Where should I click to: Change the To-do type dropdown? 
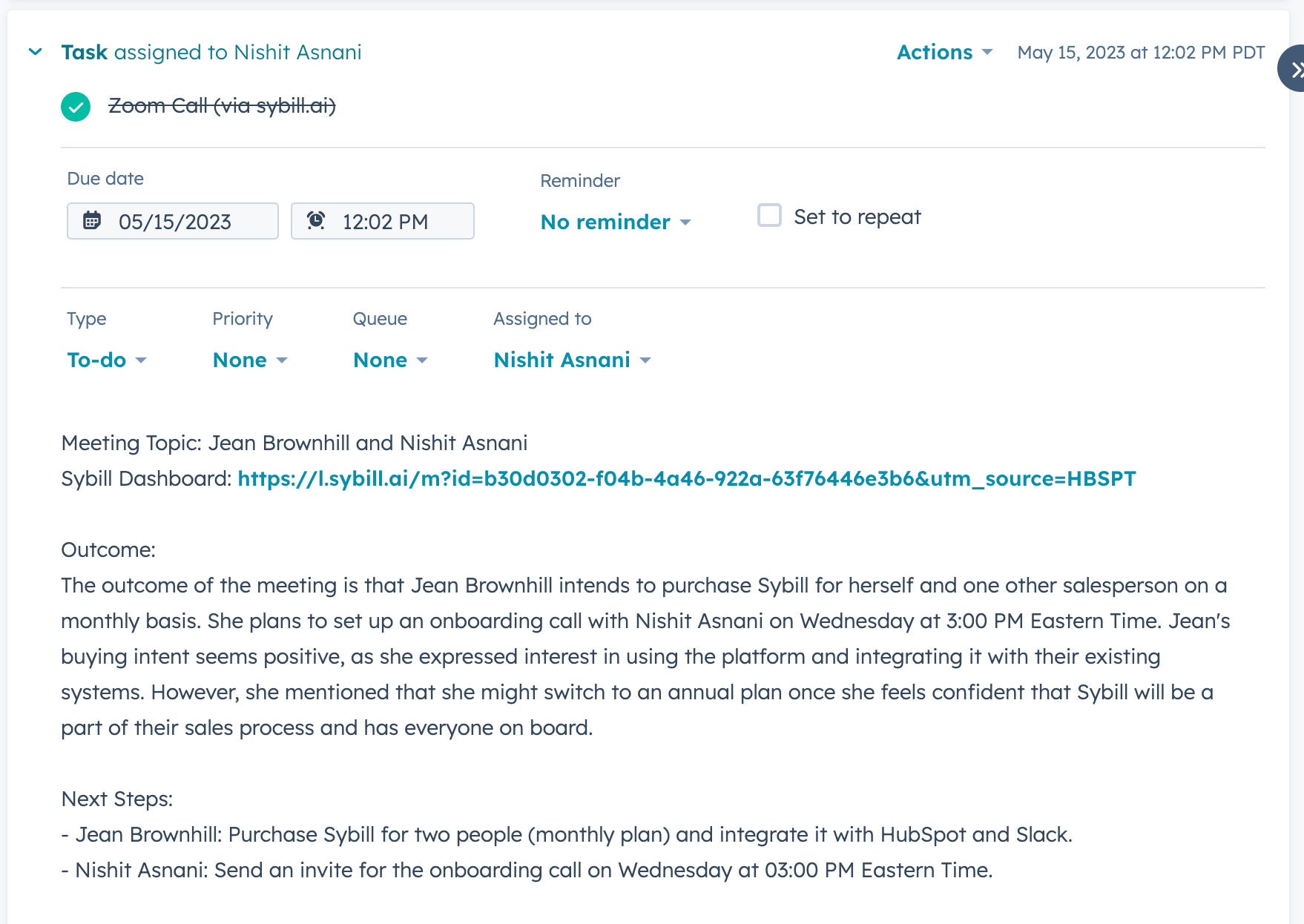(x=107, y=360)
